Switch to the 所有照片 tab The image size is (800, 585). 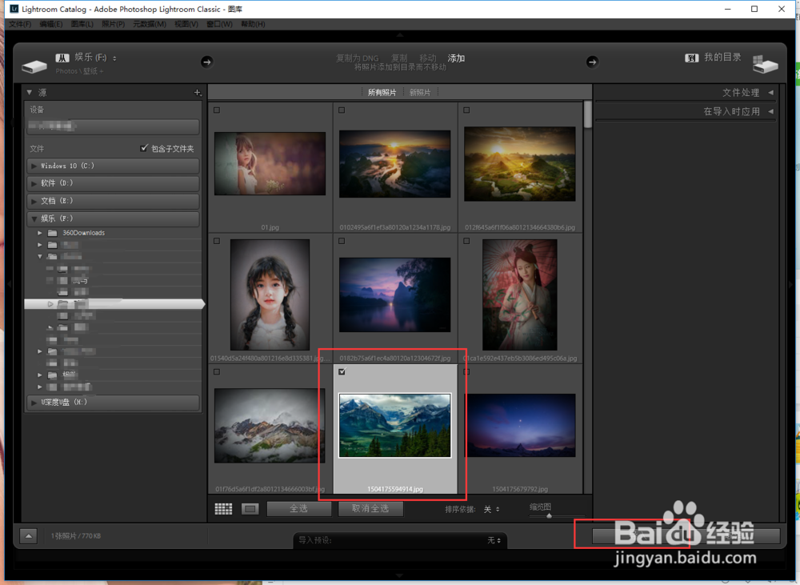tap(382, 92)
